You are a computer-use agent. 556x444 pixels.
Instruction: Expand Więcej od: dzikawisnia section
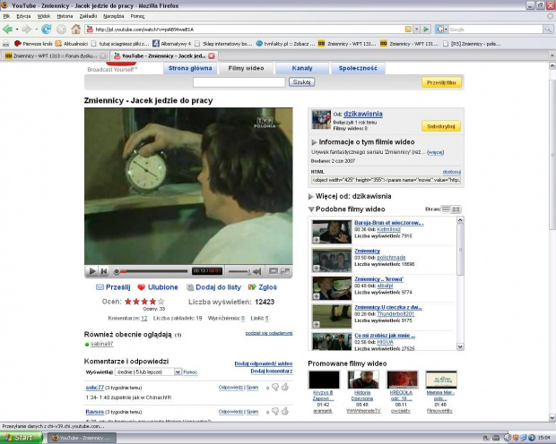click(311, 197)
